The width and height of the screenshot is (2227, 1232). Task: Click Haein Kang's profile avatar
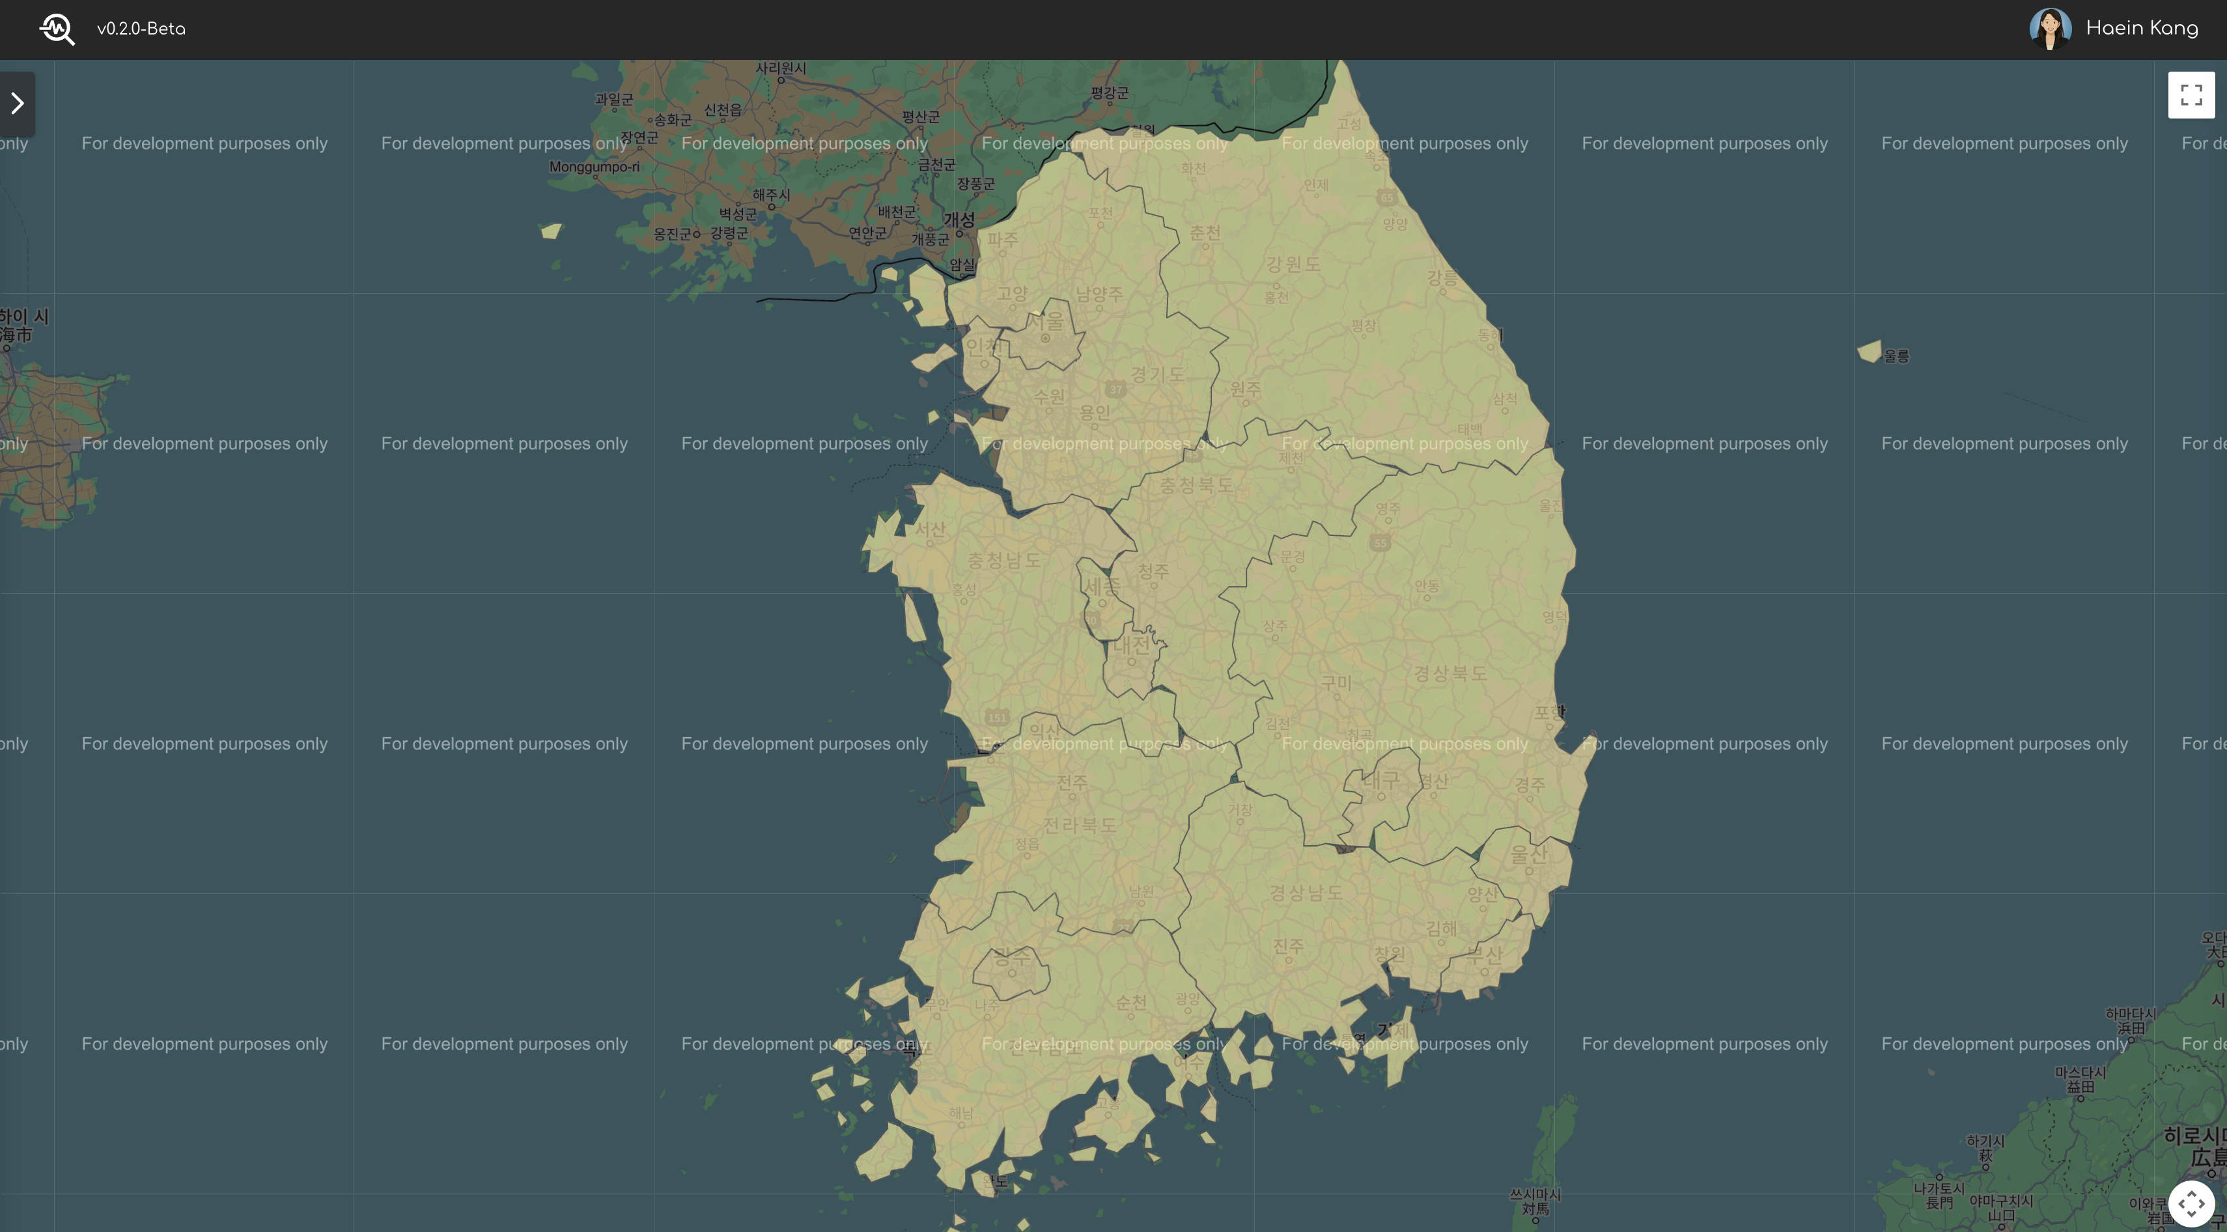(2050, 29)
